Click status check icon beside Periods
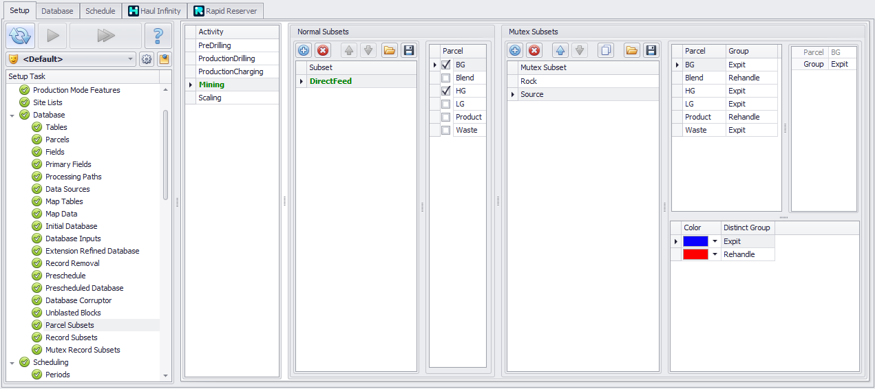The height and width of the screenshot is (389, 875). [x=37, y=375]
